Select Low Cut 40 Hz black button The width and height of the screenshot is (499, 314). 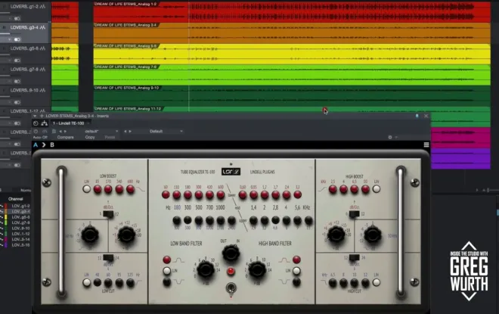(98, 282)
